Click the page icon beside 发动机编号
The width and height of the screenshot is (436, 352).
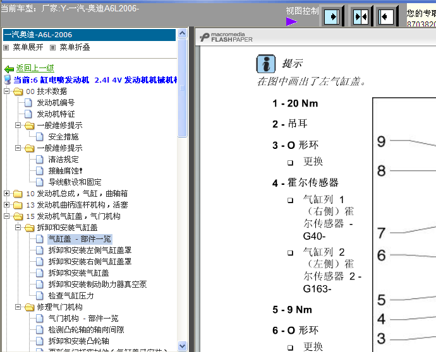[28, 103]
